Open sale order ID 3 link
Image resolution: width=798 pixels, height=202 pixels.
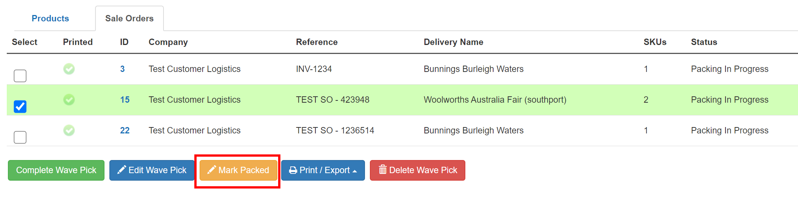point(122,69)
